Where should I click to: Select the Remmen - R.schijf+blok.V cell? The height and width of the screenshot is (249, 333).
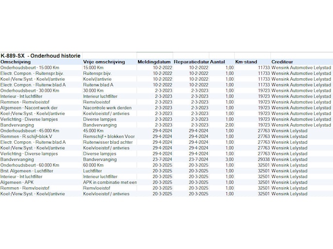pos(26,137)
